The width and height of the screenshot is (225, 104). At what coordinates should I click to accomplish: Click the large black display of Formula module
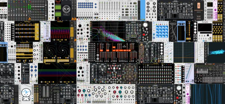pyautogui.click(x=205, y=27)
